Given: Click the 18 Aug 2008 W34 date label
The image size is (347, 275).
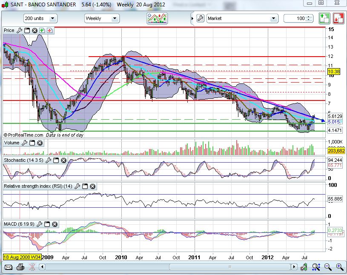Looking at the screenshot, I should pos(22,257).
